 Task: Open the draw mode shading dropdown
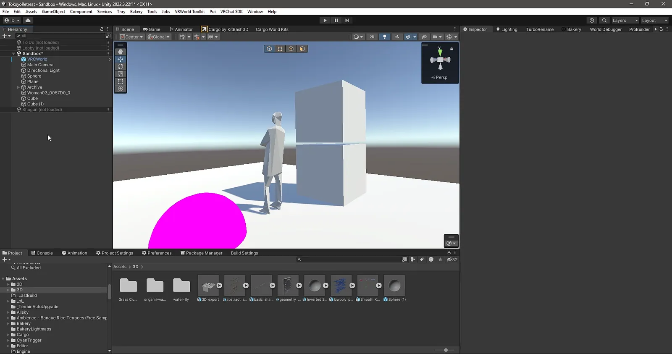click(x=358, y=37)
